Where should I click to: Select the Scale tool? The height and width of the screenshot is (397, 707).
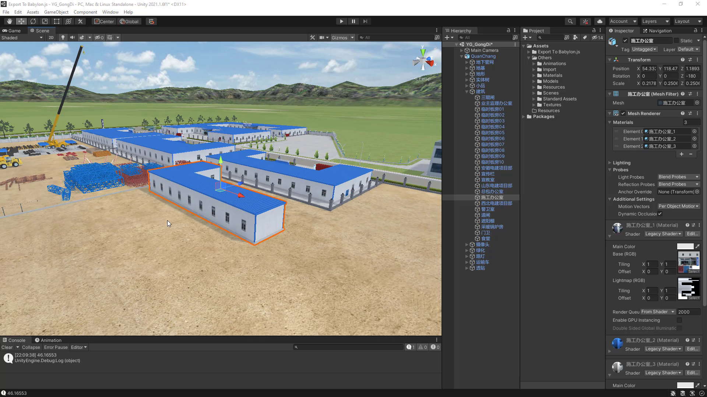(45, 21)
